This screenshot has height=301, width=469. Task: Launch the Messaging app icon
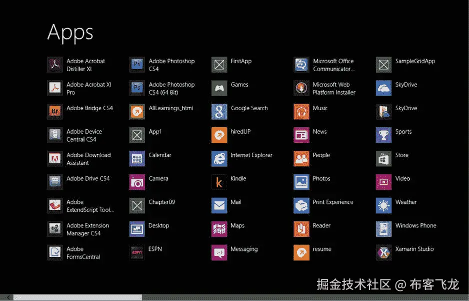[219, 252]
